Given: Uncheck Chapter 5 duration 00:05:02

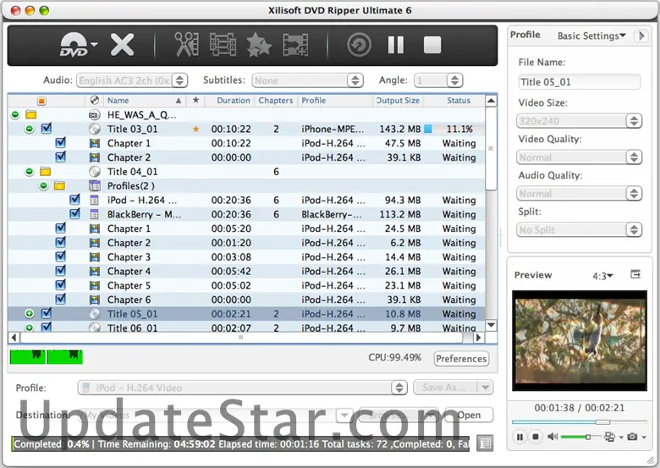Looking at the screenshot, I should (x=61, y=284).
